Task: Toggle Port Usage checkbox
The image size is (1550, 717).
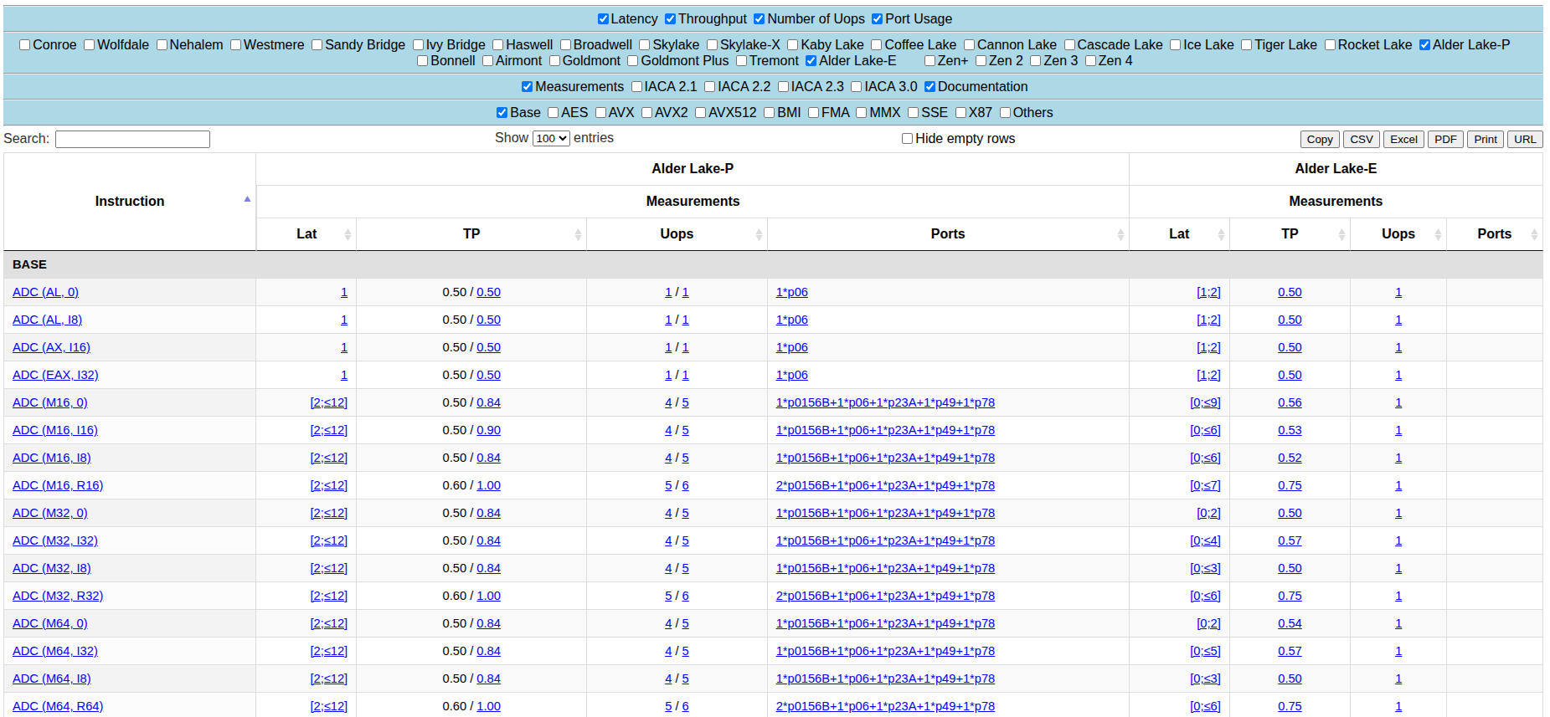Action: point(878,19)
